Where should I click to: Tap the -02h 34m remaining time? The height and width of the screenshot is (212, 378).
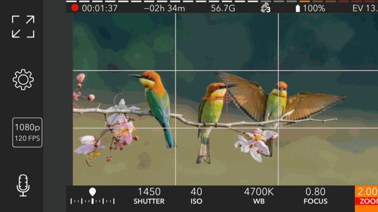point(164,8)
